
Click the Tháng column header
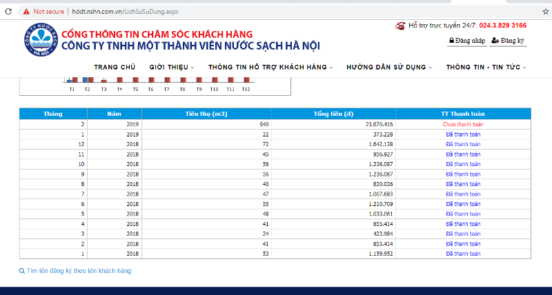(52, 114)
